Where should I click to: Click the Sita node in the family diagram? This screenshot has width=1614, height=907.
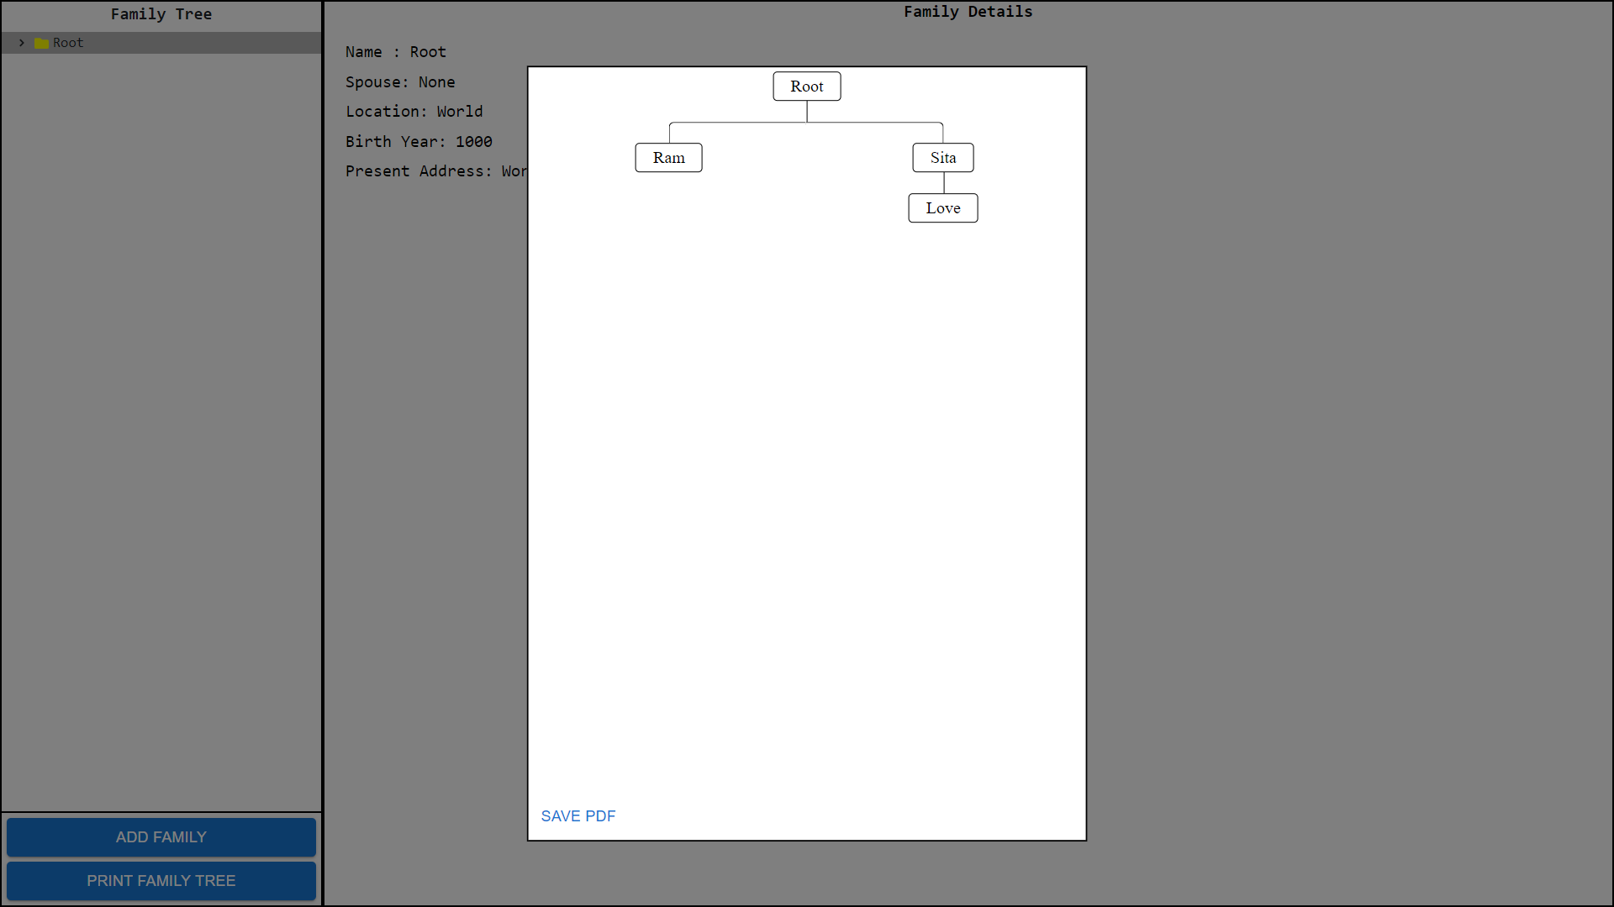point(942,157)
